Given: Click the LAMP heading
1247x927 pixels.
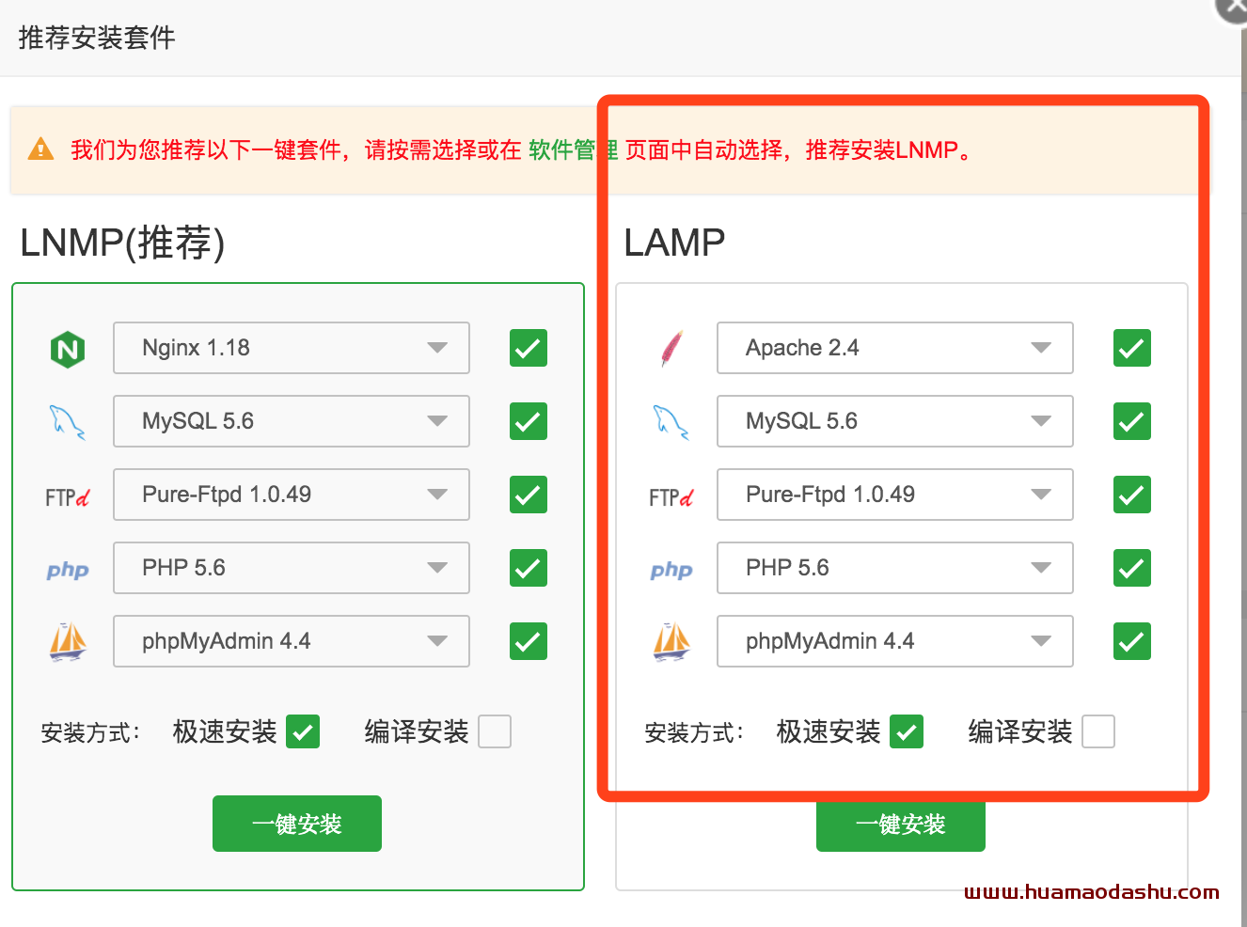Looking at the screenshot, I should [674, 243].
